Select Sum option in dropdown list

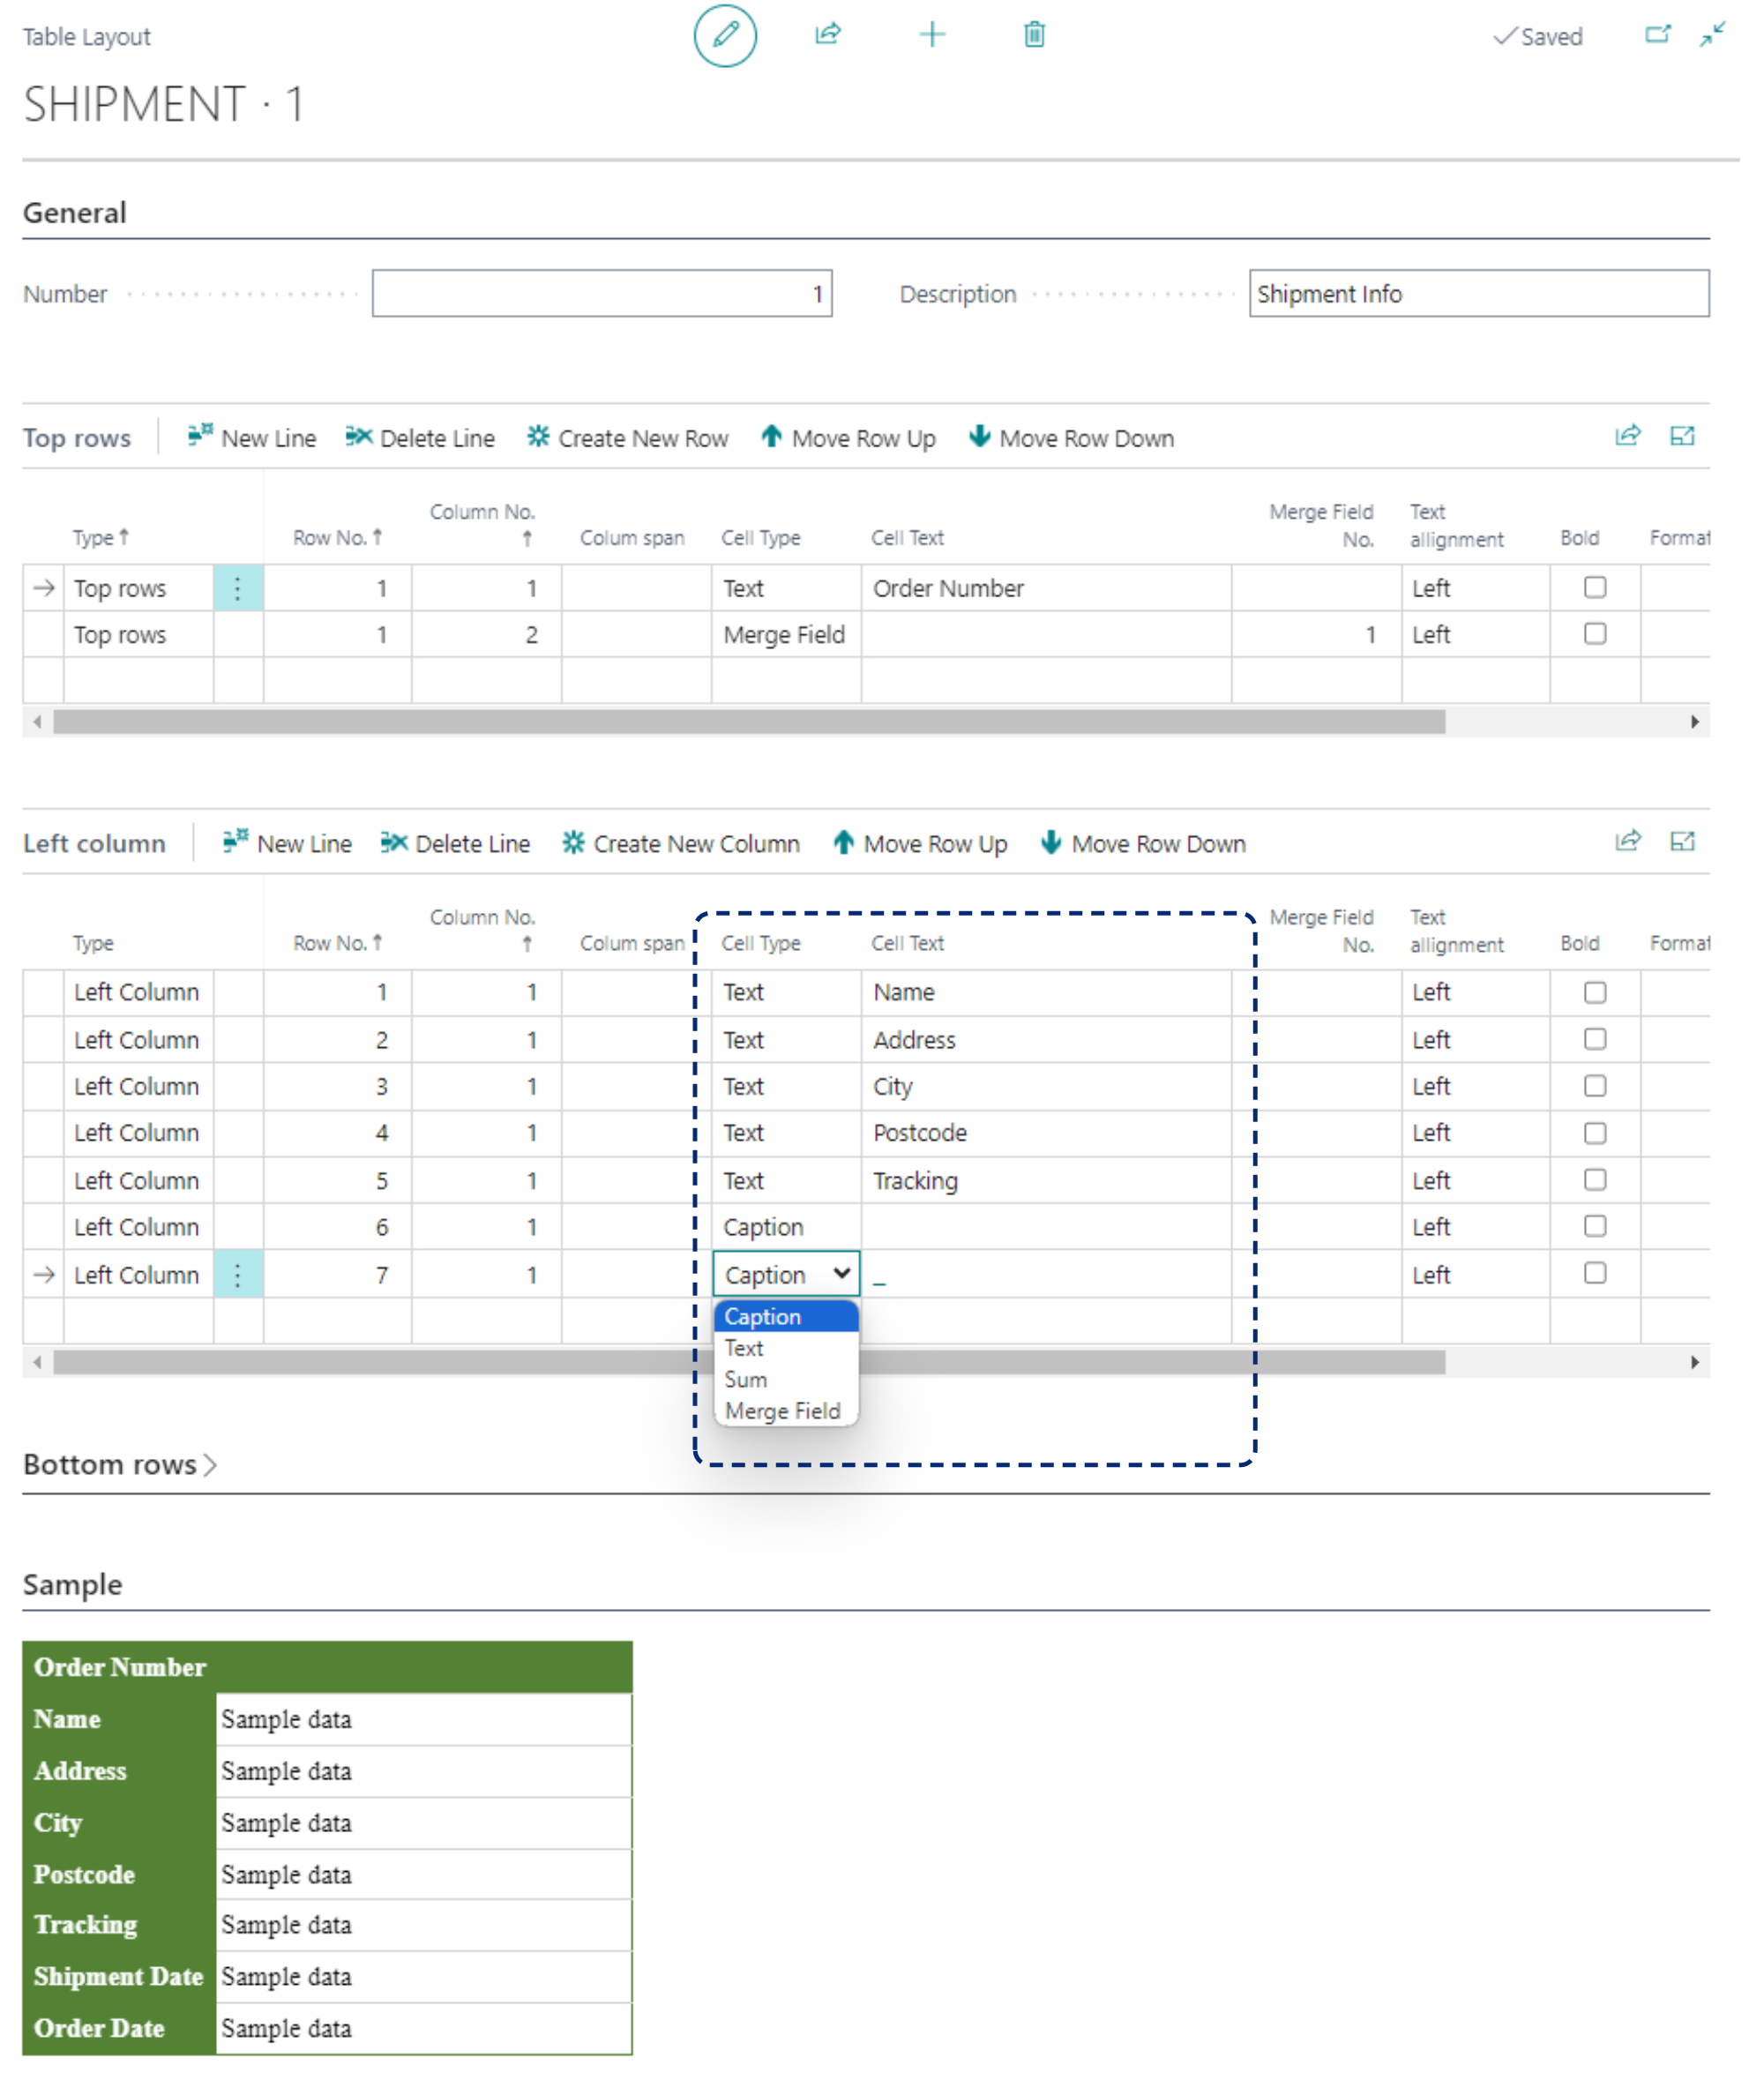pyautogui.click(x=786, y=1379)
